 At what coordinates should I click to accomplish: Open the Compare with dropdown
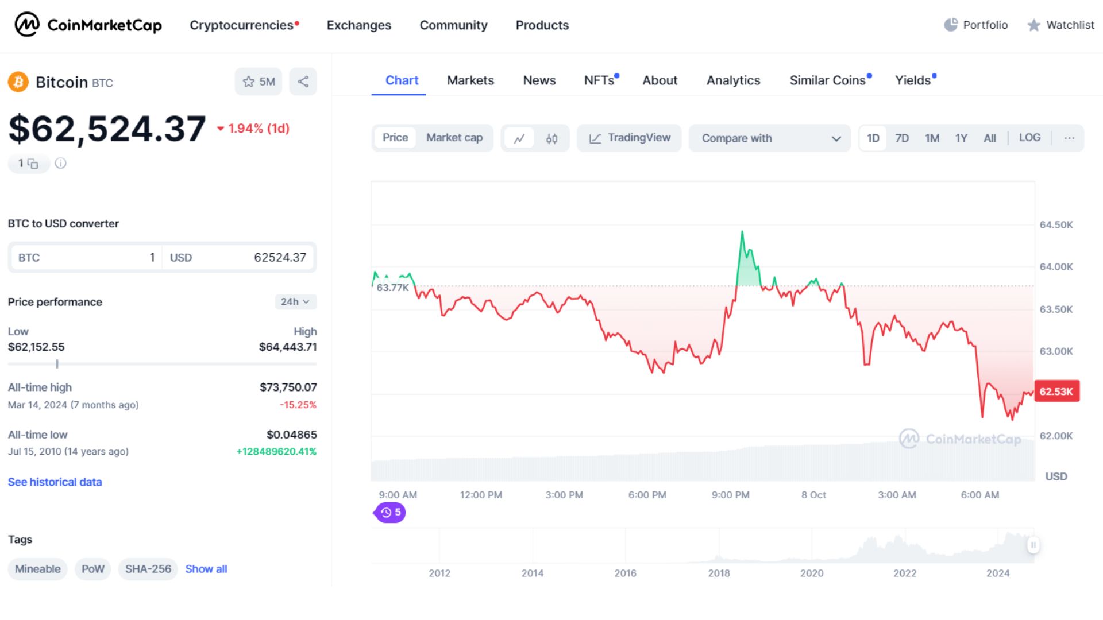769,138
